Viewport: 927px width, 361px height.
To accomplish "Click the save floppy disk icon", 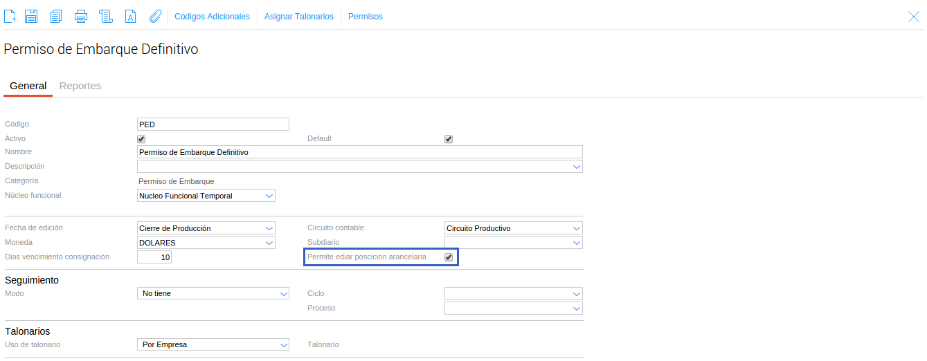I will click(x=31, y=17).
